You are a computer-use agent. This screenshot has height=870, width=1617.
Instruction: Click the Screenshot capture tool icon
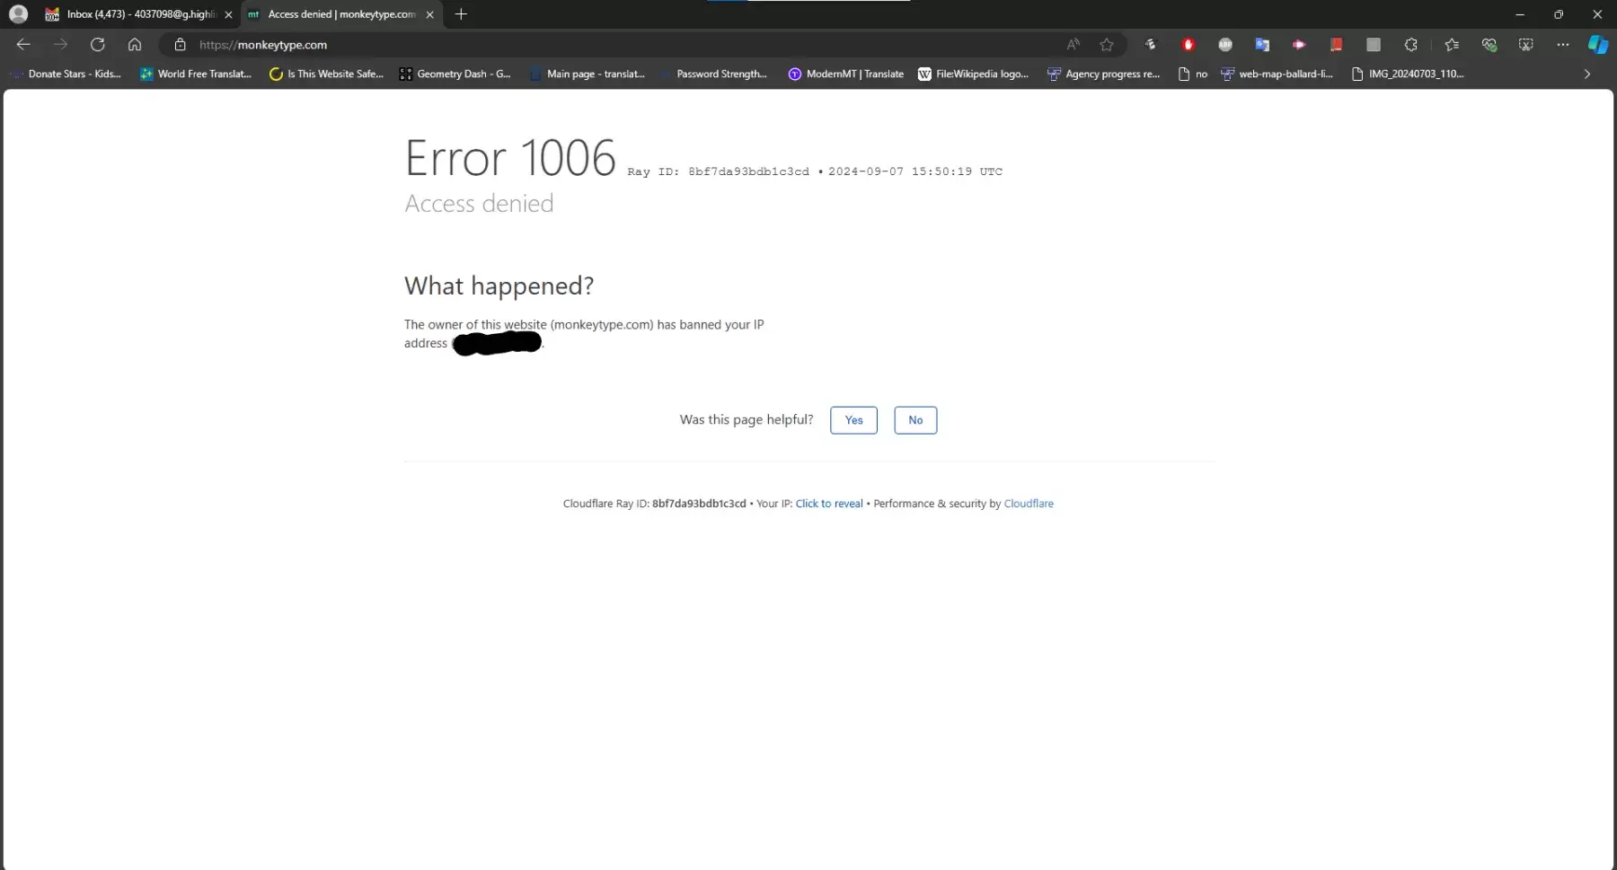(1526, 44)
